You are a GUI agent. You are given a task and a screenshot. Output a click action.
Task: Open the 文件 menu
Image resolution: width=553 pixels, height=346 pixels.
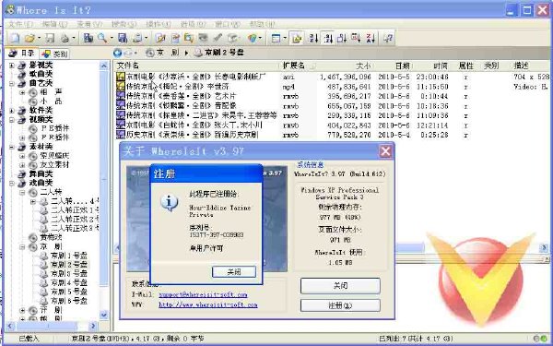tap(20, 24)
